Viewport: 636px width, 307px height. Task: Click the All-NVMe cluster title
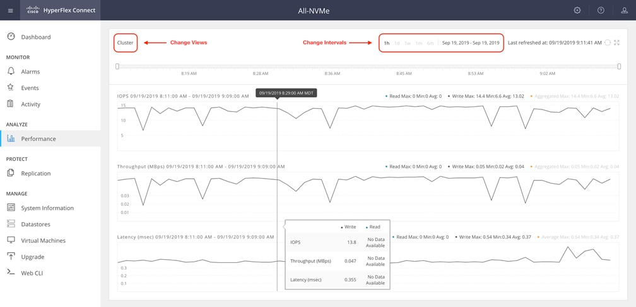(x=314, y=11)
